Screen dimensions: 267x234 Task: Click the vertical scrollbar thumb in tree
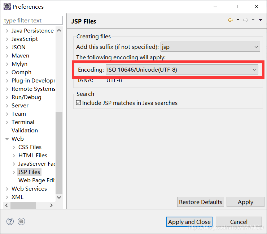tap(59, 153)
